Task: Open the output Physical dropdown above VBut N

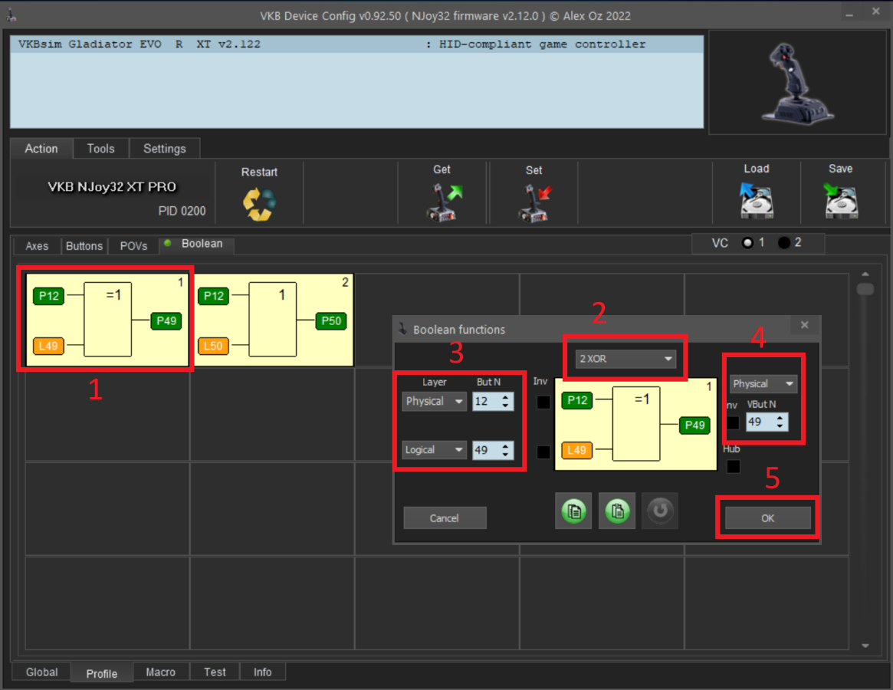Action: [763, 383]
